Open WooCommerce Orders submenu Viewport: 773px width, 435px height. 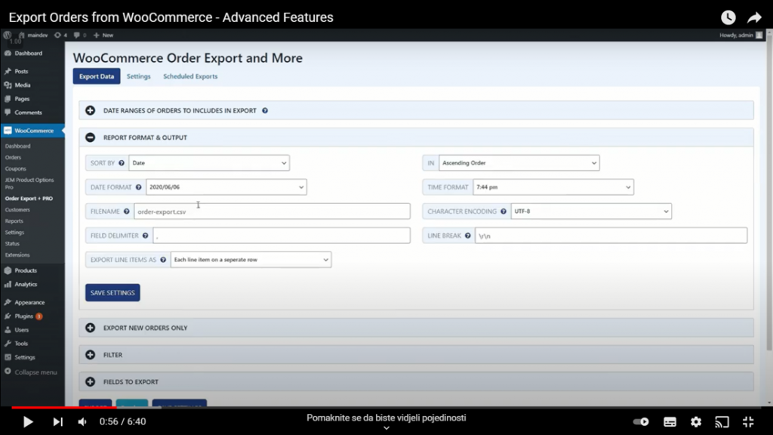pyautogui.click(x=14, y=157)
